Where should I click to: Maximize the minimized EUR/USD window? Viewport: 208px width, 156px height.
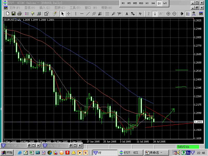(75, 146)
